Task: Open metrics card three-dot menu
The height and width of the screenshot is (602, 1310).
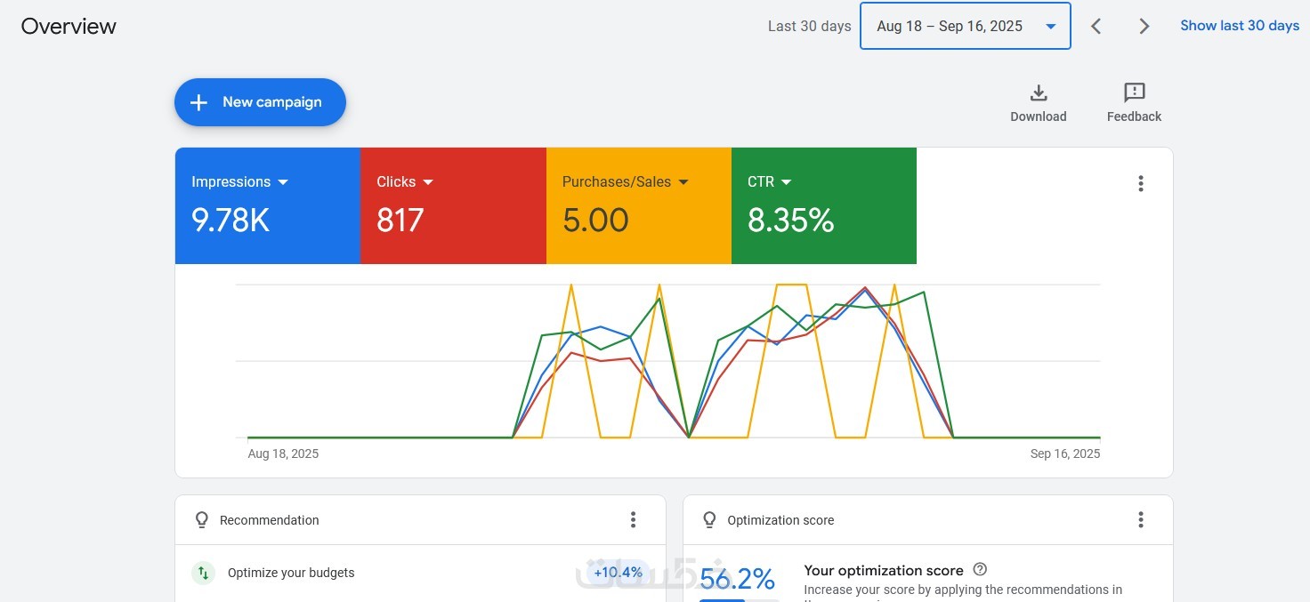Action: click(x=1141, y=184)
